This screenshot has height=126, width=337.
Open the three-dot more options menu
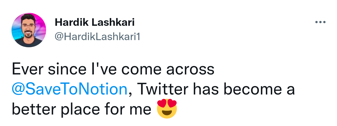pyautogui.click(x=320, y=22)
